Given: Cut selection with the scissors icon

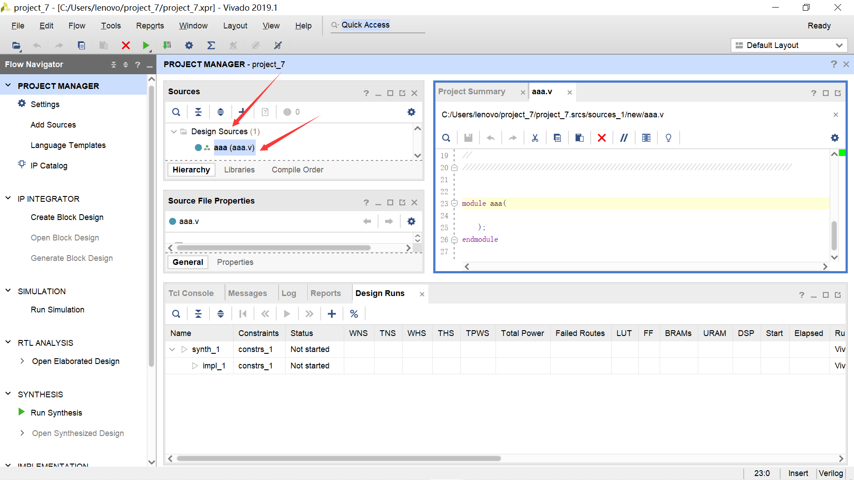Looking at the screenshot, I should pos(535,138).
